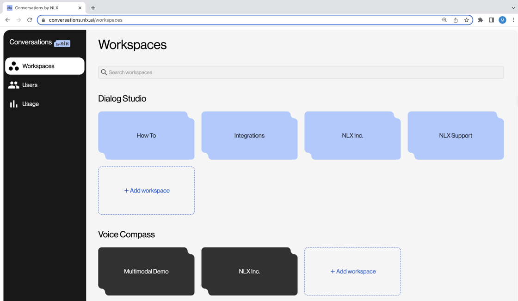Screen dimensions: 518x301
Task: Open the profile avatar M
Action: click(x=502, y=20)
